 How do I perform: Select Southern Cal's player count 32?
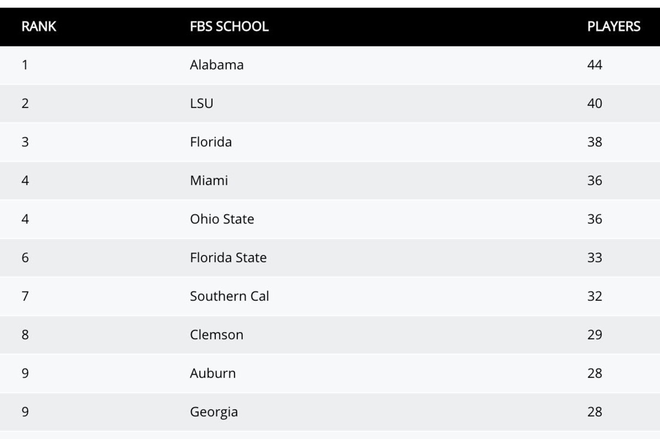click(x=595, y=296)
